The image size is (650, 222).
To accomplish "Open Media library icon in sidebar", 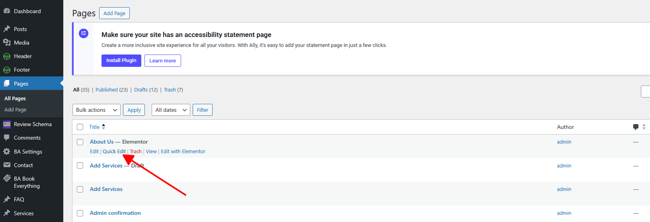I will 7,43.
